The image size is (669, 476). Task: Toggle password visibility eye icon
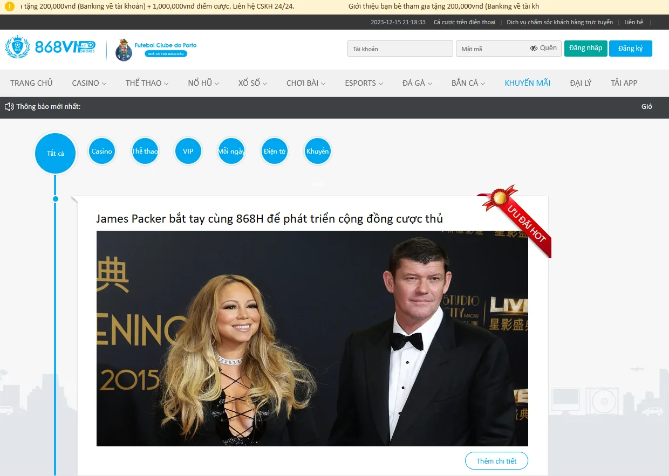pyautogui.click(x=534, y=48)
